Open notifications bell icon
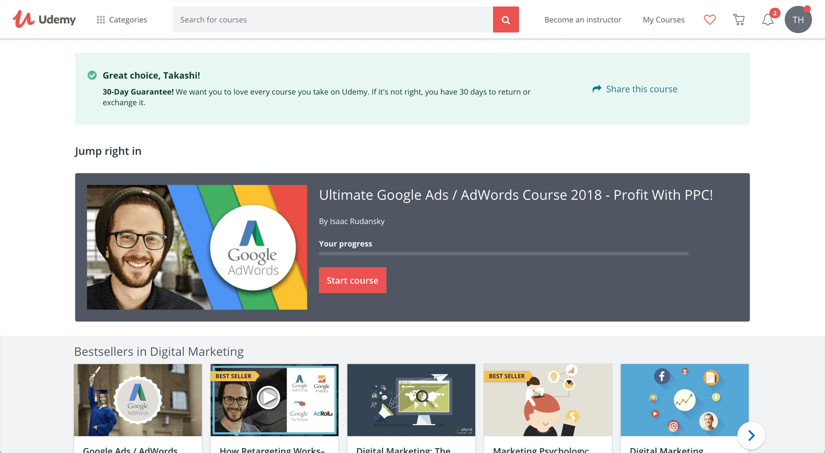This screenshot has height=453, width=825. pyautogui.click(x=768, y=20)
